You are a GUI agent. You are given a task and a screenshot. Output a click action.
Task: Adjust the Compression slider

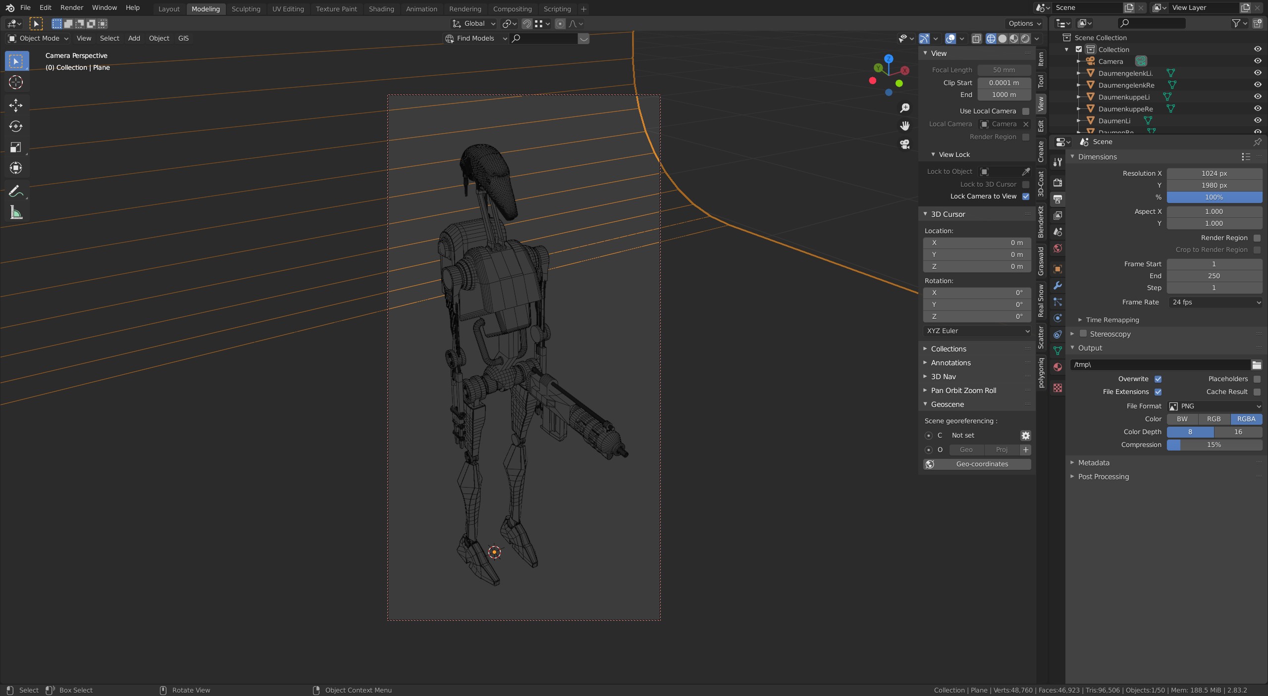pyautogui.click(x=1214, y=445)
